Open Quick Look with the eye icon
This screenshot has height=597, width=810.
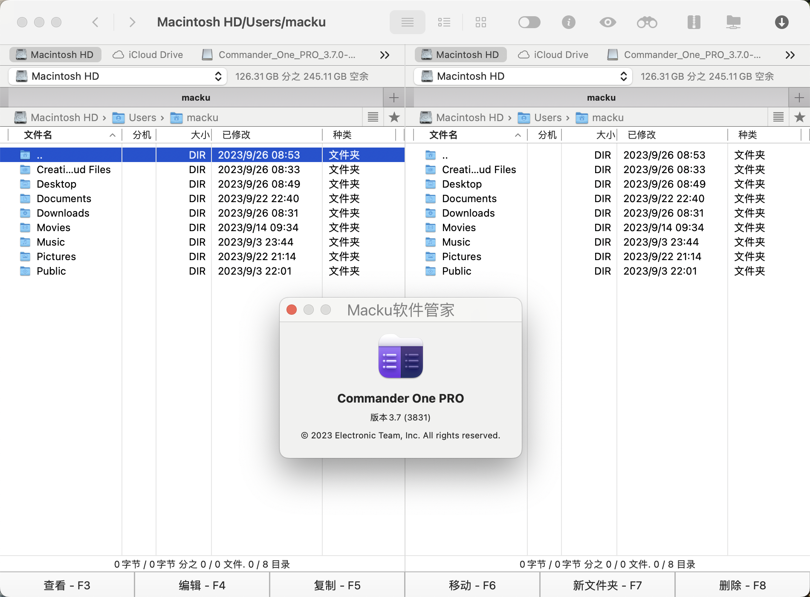coord(608,22)
